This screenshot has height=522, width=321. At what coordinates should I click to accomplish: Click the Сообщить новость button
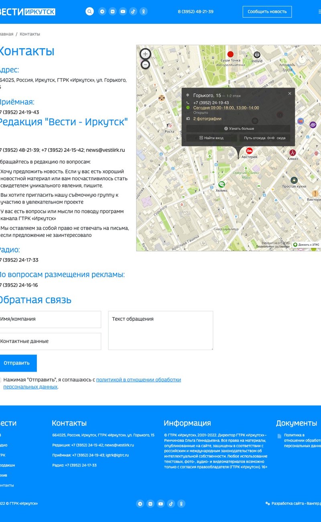point(267,12)
